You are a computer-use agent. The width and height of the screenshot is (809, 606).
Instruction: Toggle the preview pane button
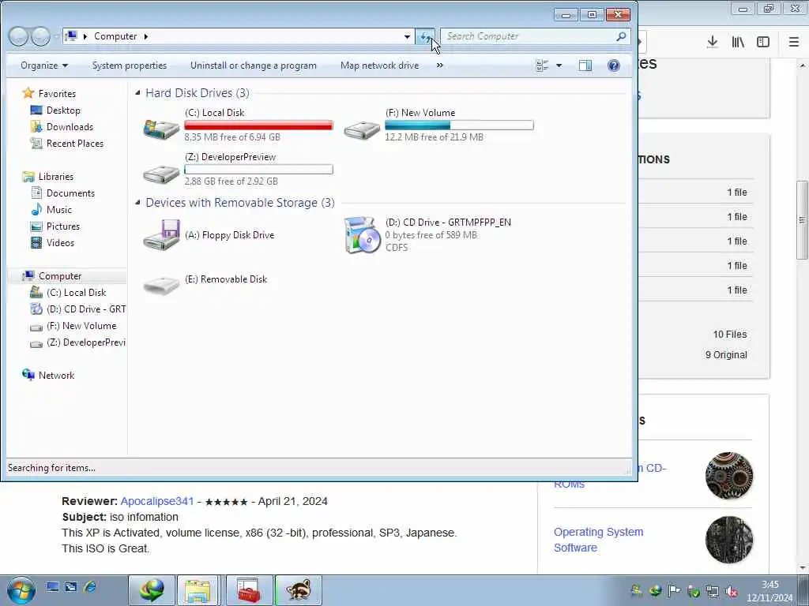tap(585, 65)
